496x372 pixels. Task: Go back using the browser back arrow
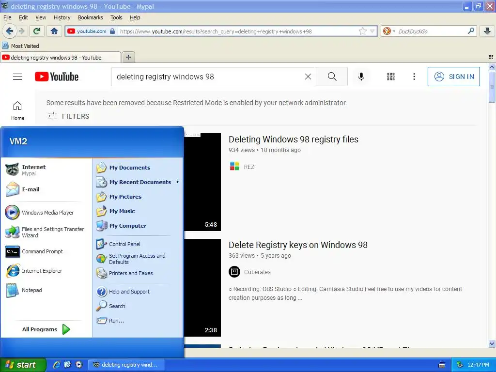pyautogui.click(x=10, y=31)
